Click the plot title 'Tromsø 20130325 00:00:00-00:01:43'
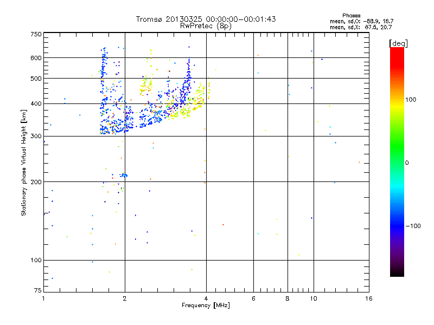Screen dimensions: 434x325 pyautogui.click(x=206, y=19)
